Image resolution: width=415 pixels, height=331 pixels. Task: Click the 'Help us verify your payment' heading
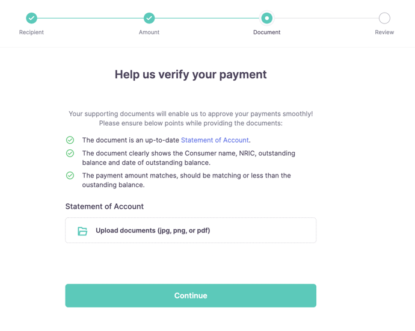191,75
